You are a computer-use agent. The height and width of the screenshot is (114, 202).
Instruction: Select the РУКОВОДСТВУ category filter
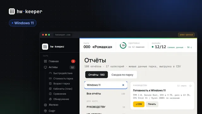106,107
